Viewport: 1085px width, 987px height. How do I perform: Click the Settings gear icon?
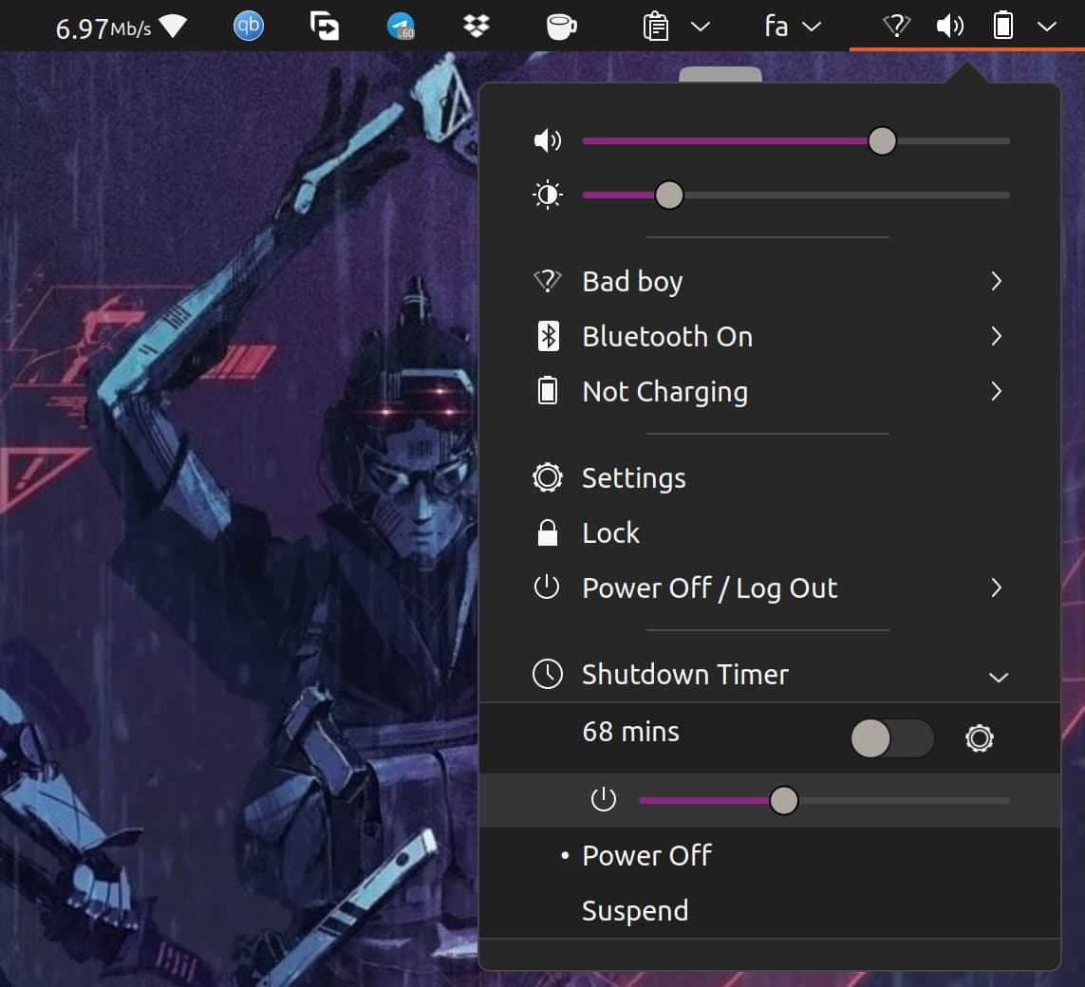point(548,477)
